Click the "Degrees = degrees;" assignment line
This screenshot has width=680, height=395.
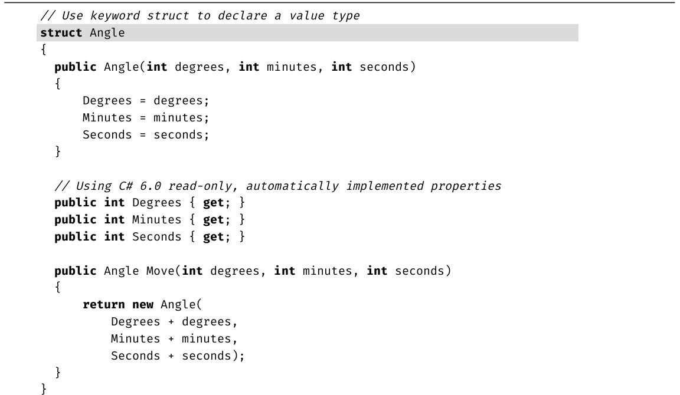[146, 101]
